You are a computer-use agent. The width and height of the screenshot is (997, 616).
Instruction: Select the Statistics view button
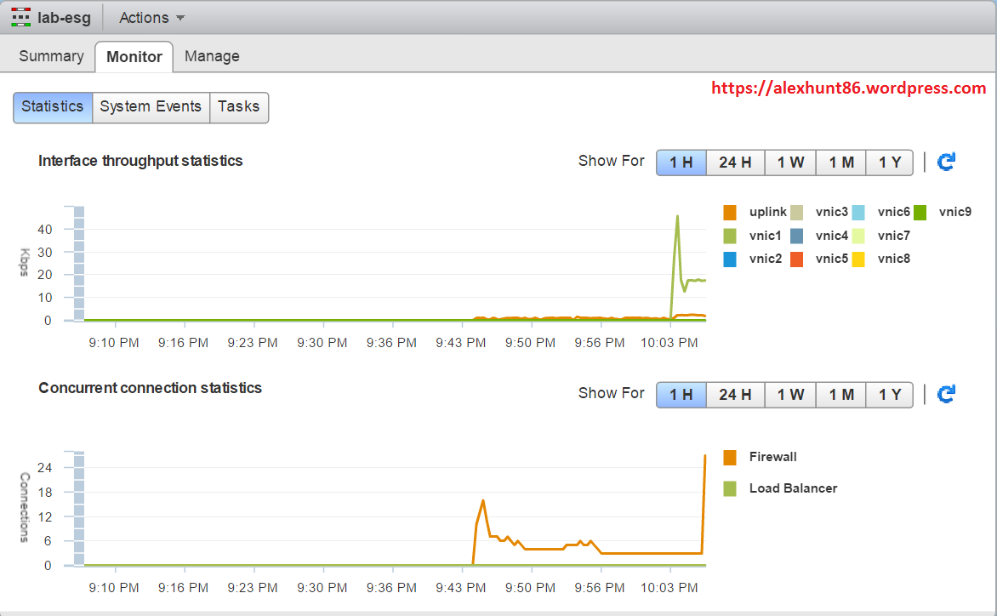point(53,107)
